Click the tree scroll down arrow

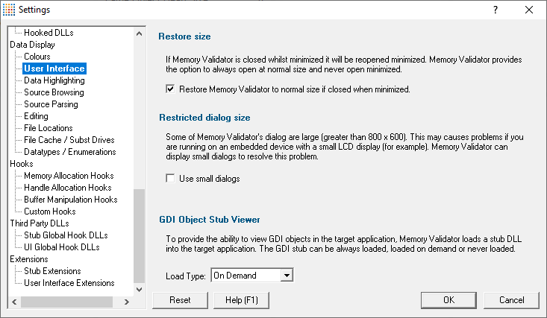coord(140,290)
